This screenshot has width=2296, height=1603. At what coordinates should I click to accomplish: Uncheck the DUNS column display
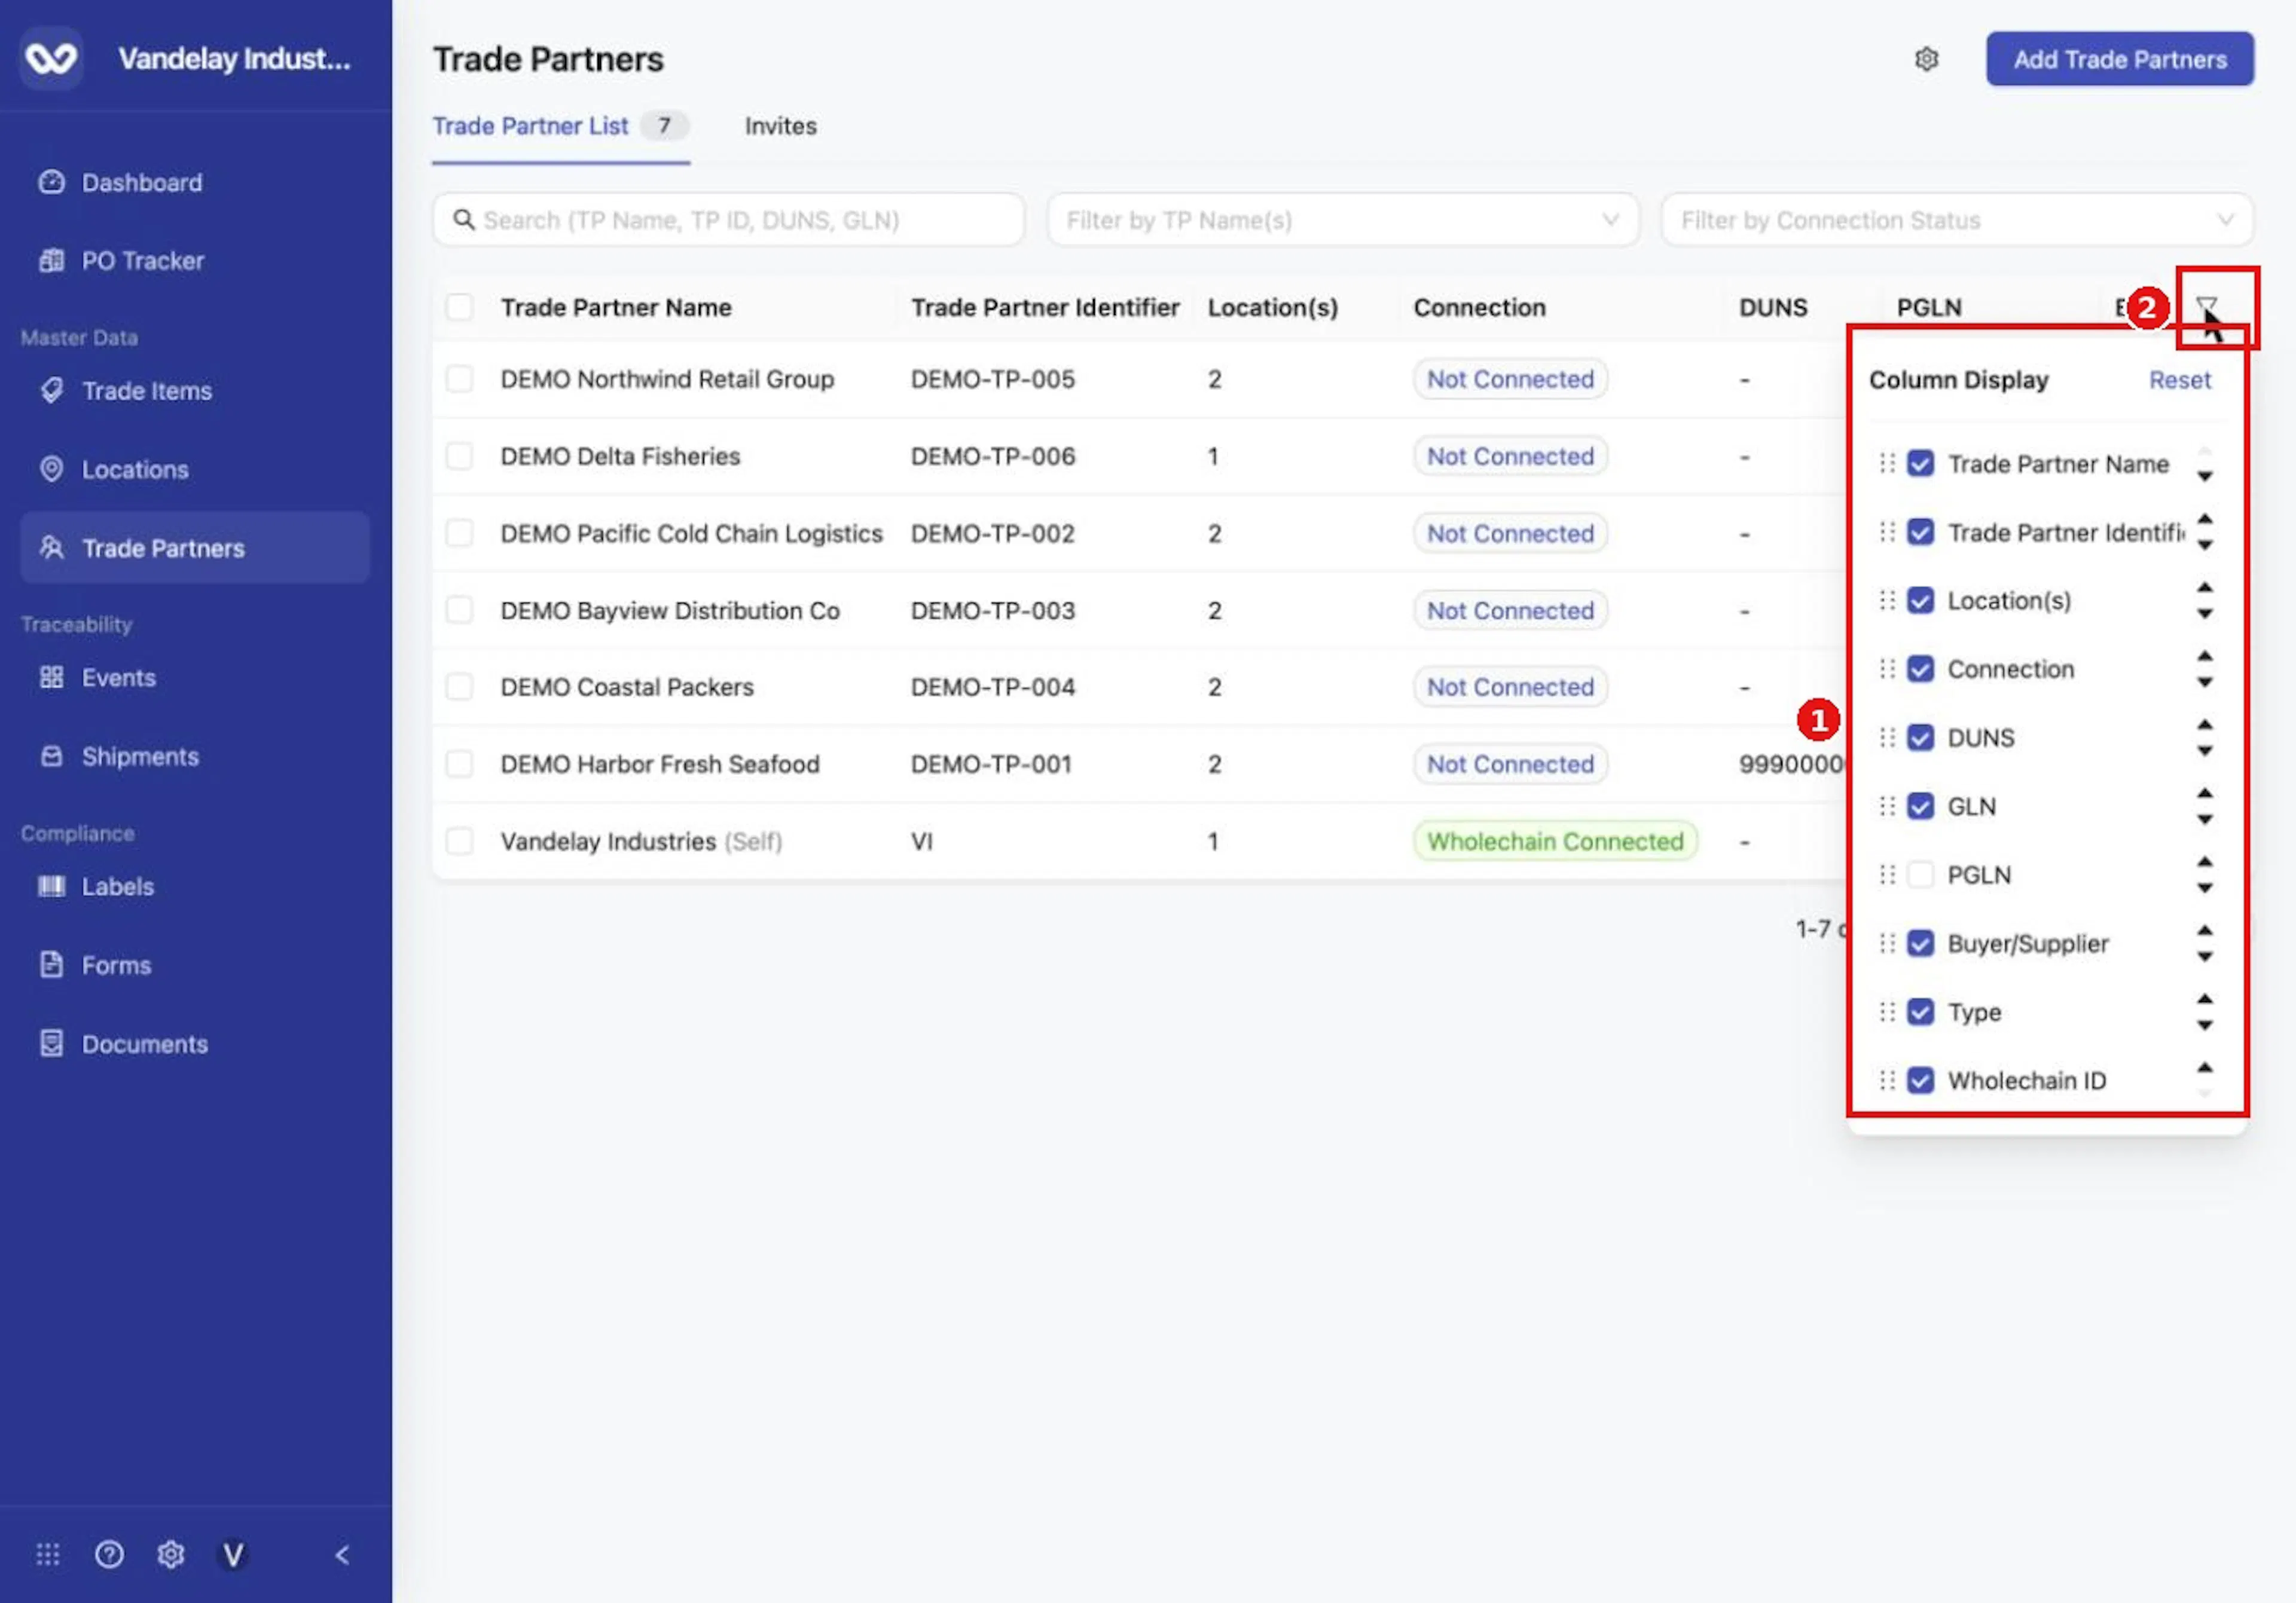[x=1920, y=736]
